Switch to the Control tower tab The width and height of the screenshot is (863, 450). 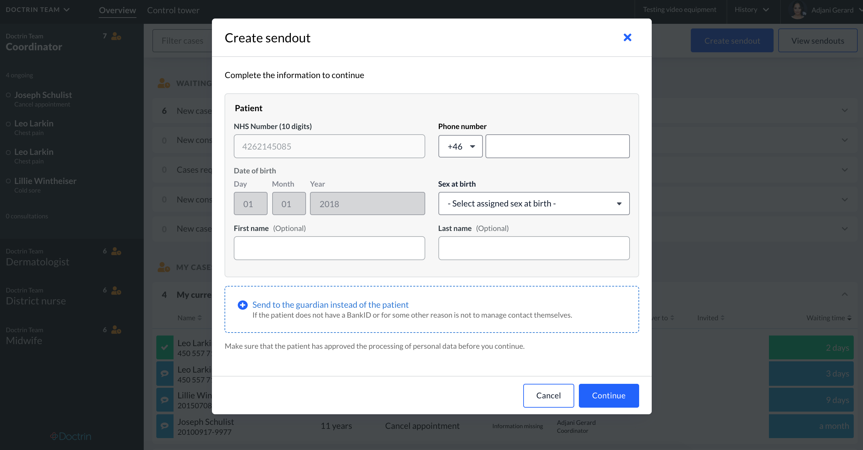click(x=173, y=10)
